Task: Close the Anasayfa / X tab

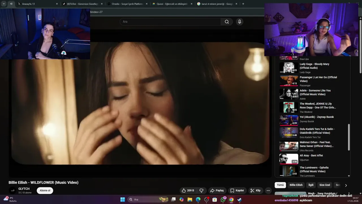Action: coord(57,4)
